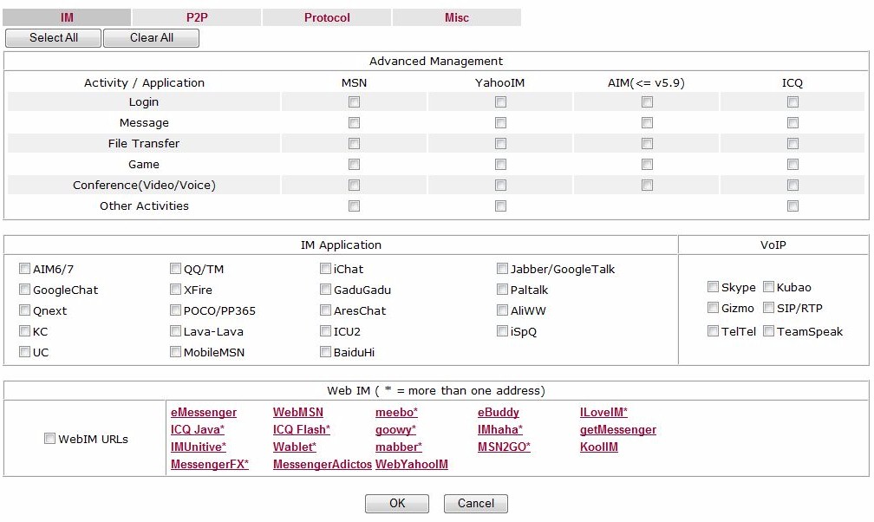Toggle the Jabber/GoogleTalk checkbox
The image size is (874, 522).
pyautogui.click(x=502, y=269)
